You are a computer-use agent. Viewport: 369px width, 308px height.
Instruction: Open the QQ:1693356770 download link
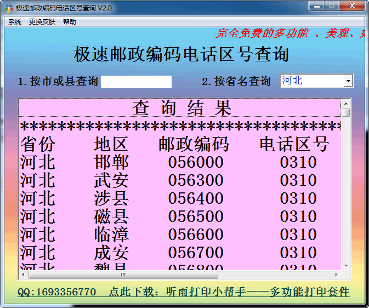pyautogui.click(x=184, y=292)
